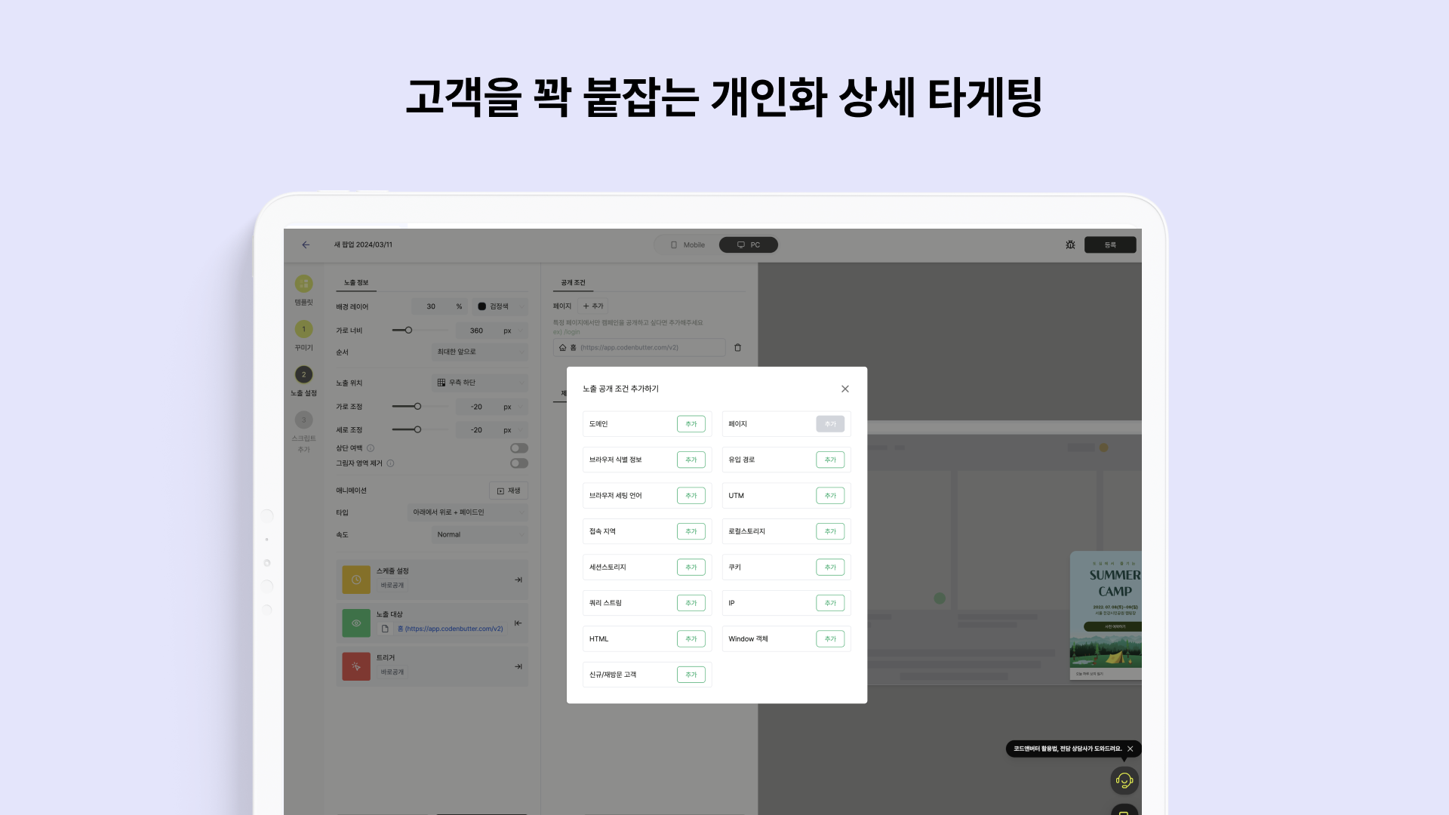Click 추가 button next to 쿠키
The height and width of the screenshot is (815, 1449).
point(829,566)
